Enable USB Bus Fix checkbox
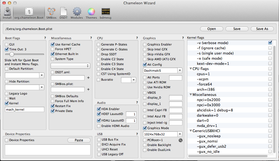This screenshot has height=161, width=279. tap(99, 139)
